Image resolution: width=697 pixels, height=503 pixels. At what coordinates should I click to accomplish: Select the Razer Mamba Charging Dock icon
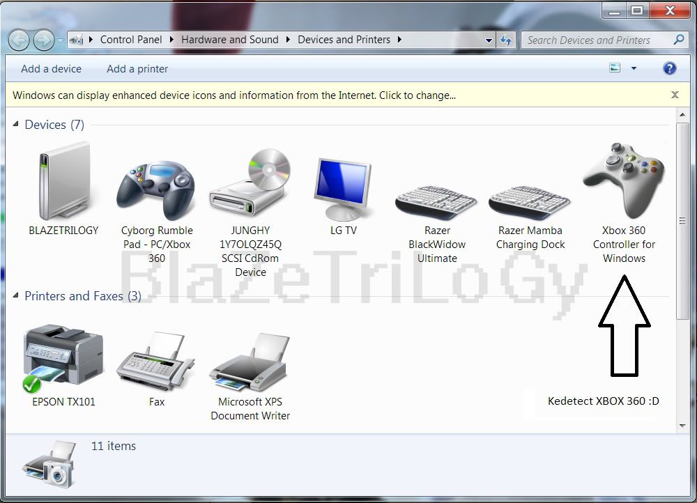530,203
